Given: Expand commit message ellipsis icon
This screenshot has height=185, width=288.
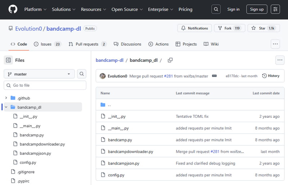Looking at the screenshot, I should tap(214, 76).
